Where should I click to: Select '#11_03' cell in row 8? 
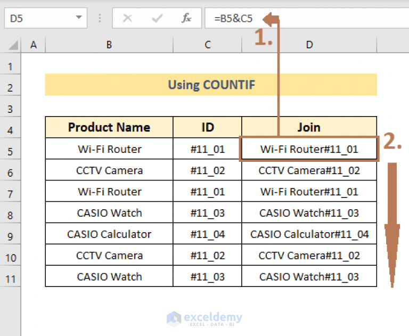207,212
